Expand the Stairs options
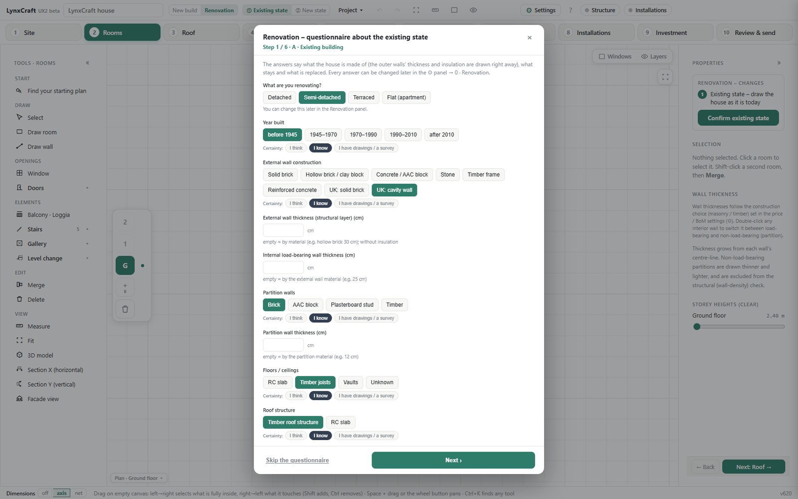This screenshot has width=798, height=499. click(x=87, y=230)
